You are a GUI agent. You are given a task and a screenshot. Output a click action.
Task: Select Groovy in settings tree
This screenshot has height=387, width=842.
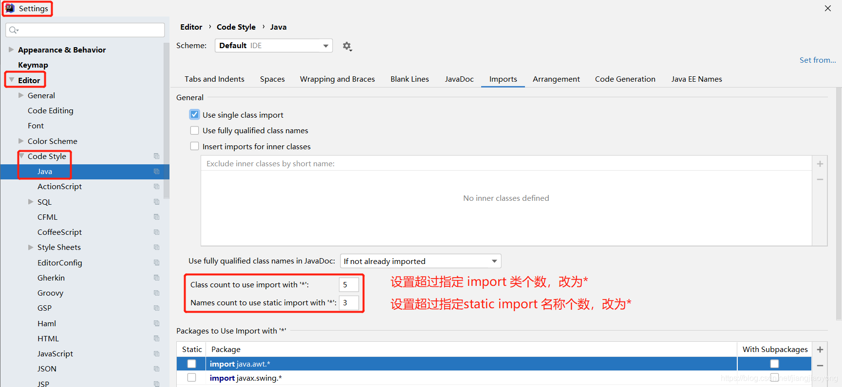(x=50, y=293)
